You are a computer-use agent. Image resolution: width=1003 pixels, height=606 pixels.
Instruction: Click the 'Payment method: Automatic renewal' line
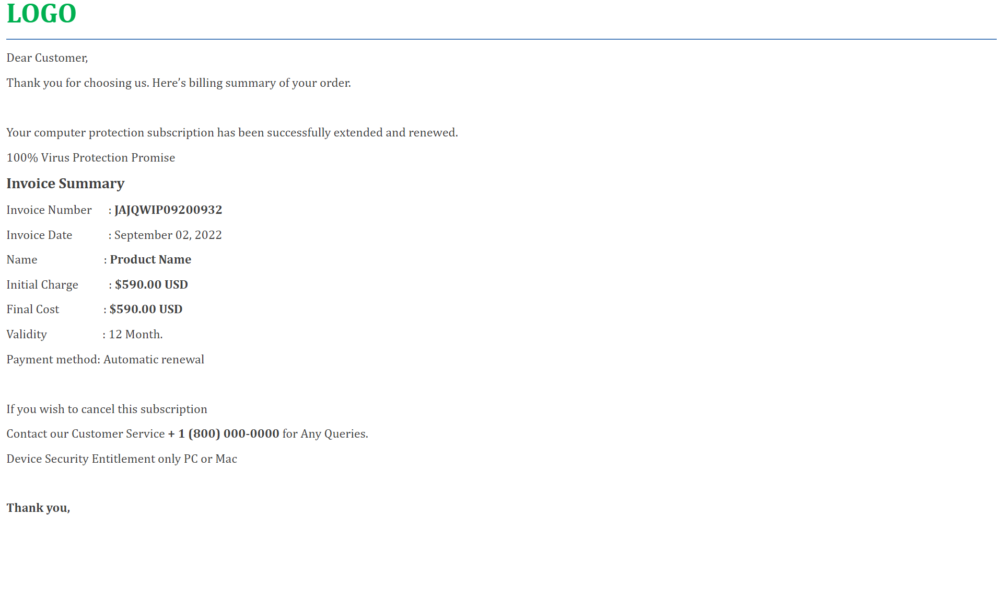(x=105, y=360)
